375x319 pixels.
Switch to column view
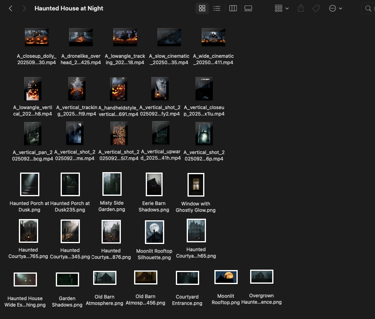click(x=233, y=8)
